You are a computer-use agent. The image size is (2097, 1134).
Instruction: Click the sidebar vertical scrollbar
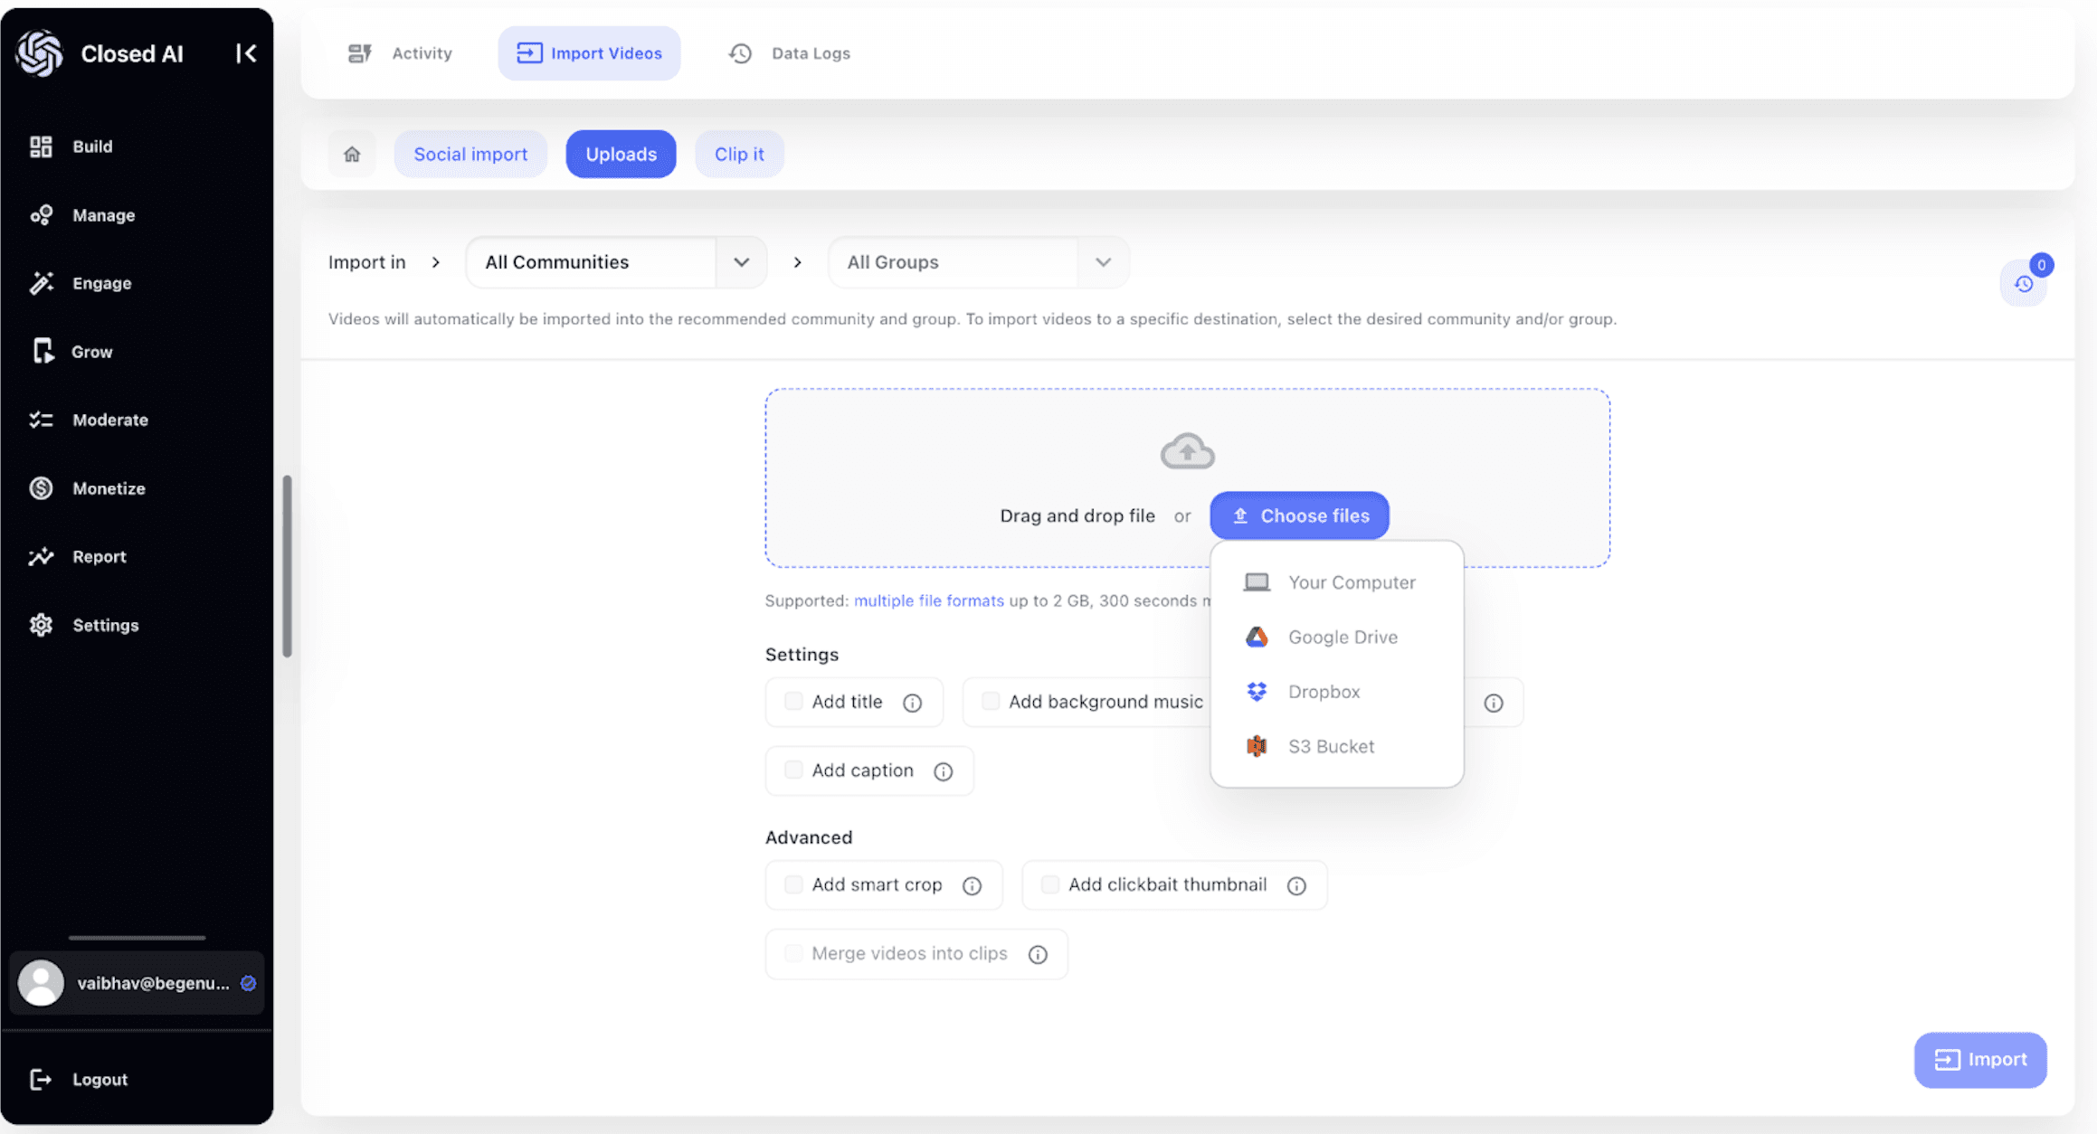(287, 566)
